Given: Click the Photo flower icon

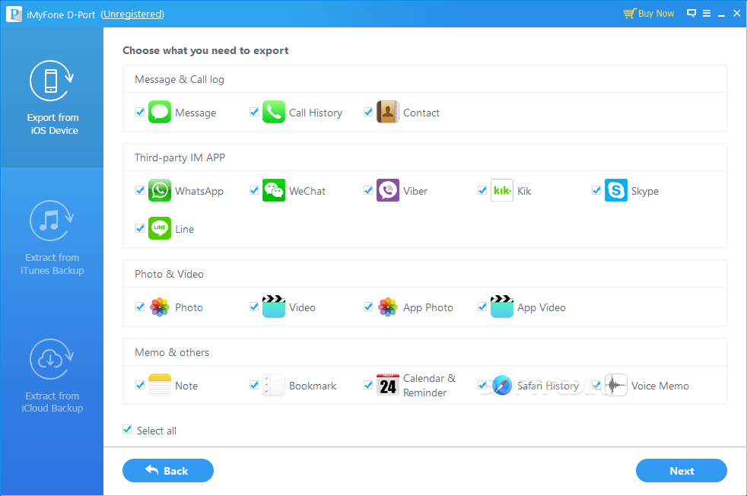Looking at the screenshot, I should [160, 307].
